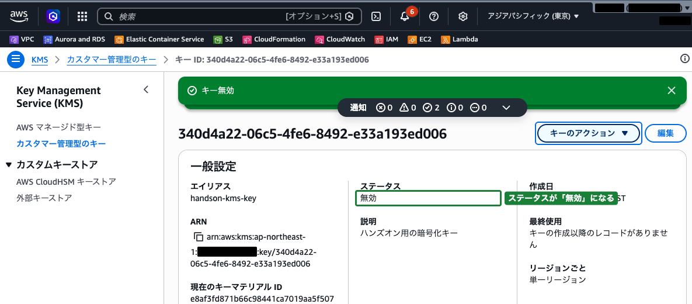
Task: Open the notifications bell icon
Action: point(405,16)
